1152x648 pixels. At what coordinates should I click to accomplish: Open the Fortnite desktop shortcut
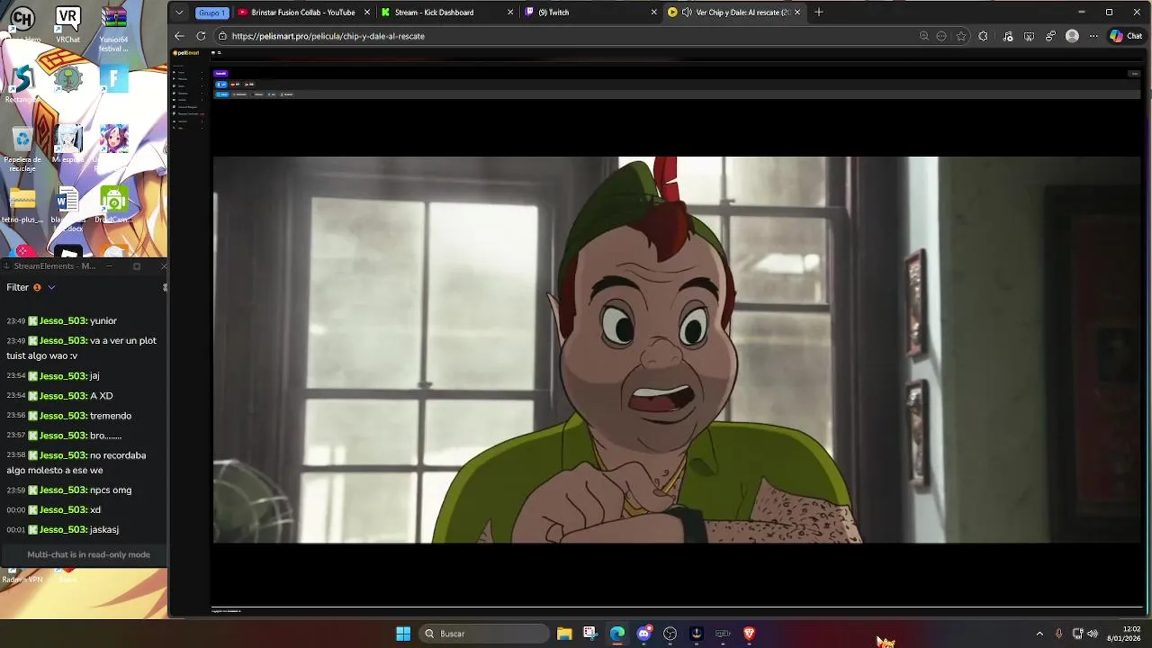coord(113,79)
